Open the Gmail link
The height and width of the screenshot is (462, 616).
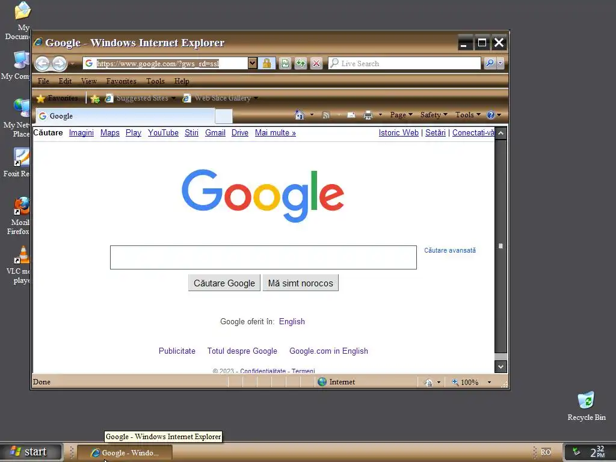click(x=215, y=133)
